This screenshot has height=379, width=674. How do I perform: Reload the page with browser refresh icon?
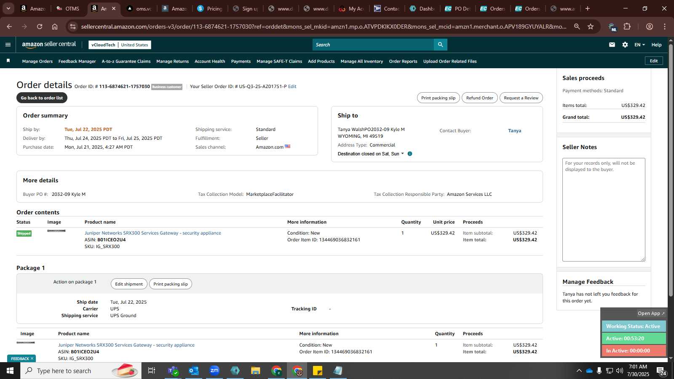tap(40, 27)
